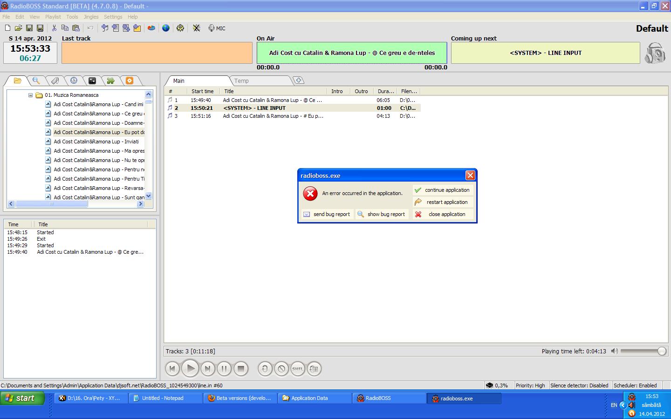Switch to the Temp playlist tab

(x=241, y=81)
